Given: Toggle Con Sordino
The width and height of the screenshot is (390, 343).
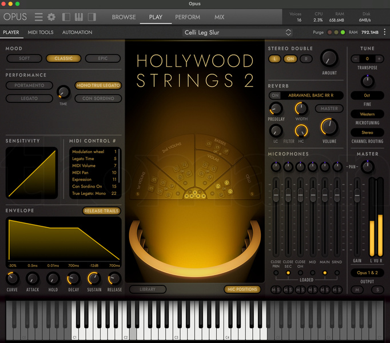Looking at the screenshot, I should coord(98,98).
